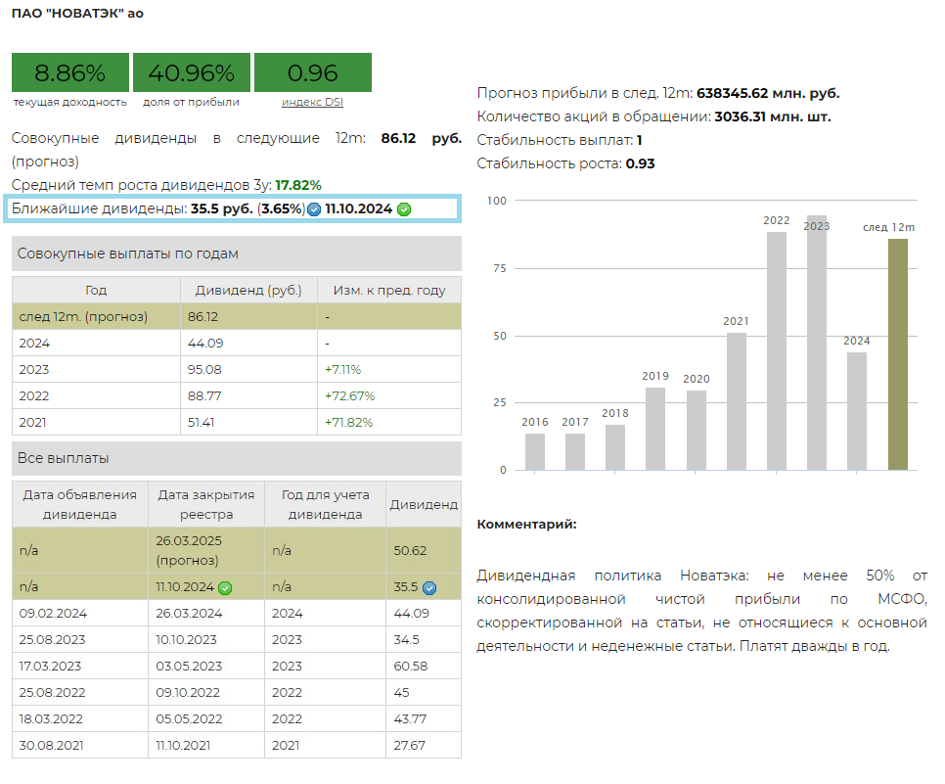Select the 2023 bar in the chart
The height and width of the screenshot is (784, 945).
(x=817, y=343)
